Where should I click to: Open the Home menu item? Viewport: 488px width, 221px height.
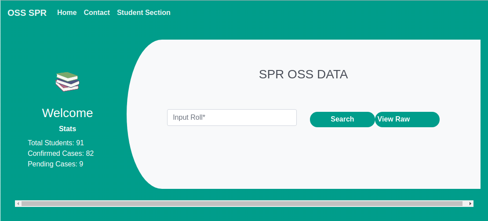pyautogui.click(x=67, y=13)
